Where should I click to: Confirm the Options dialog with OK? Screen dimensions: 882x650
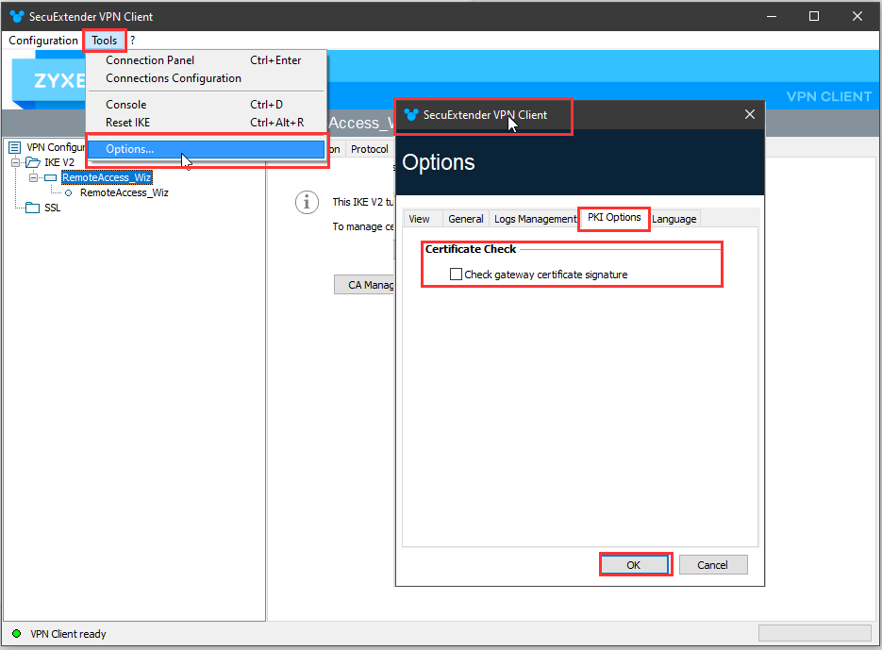(634, 565)
